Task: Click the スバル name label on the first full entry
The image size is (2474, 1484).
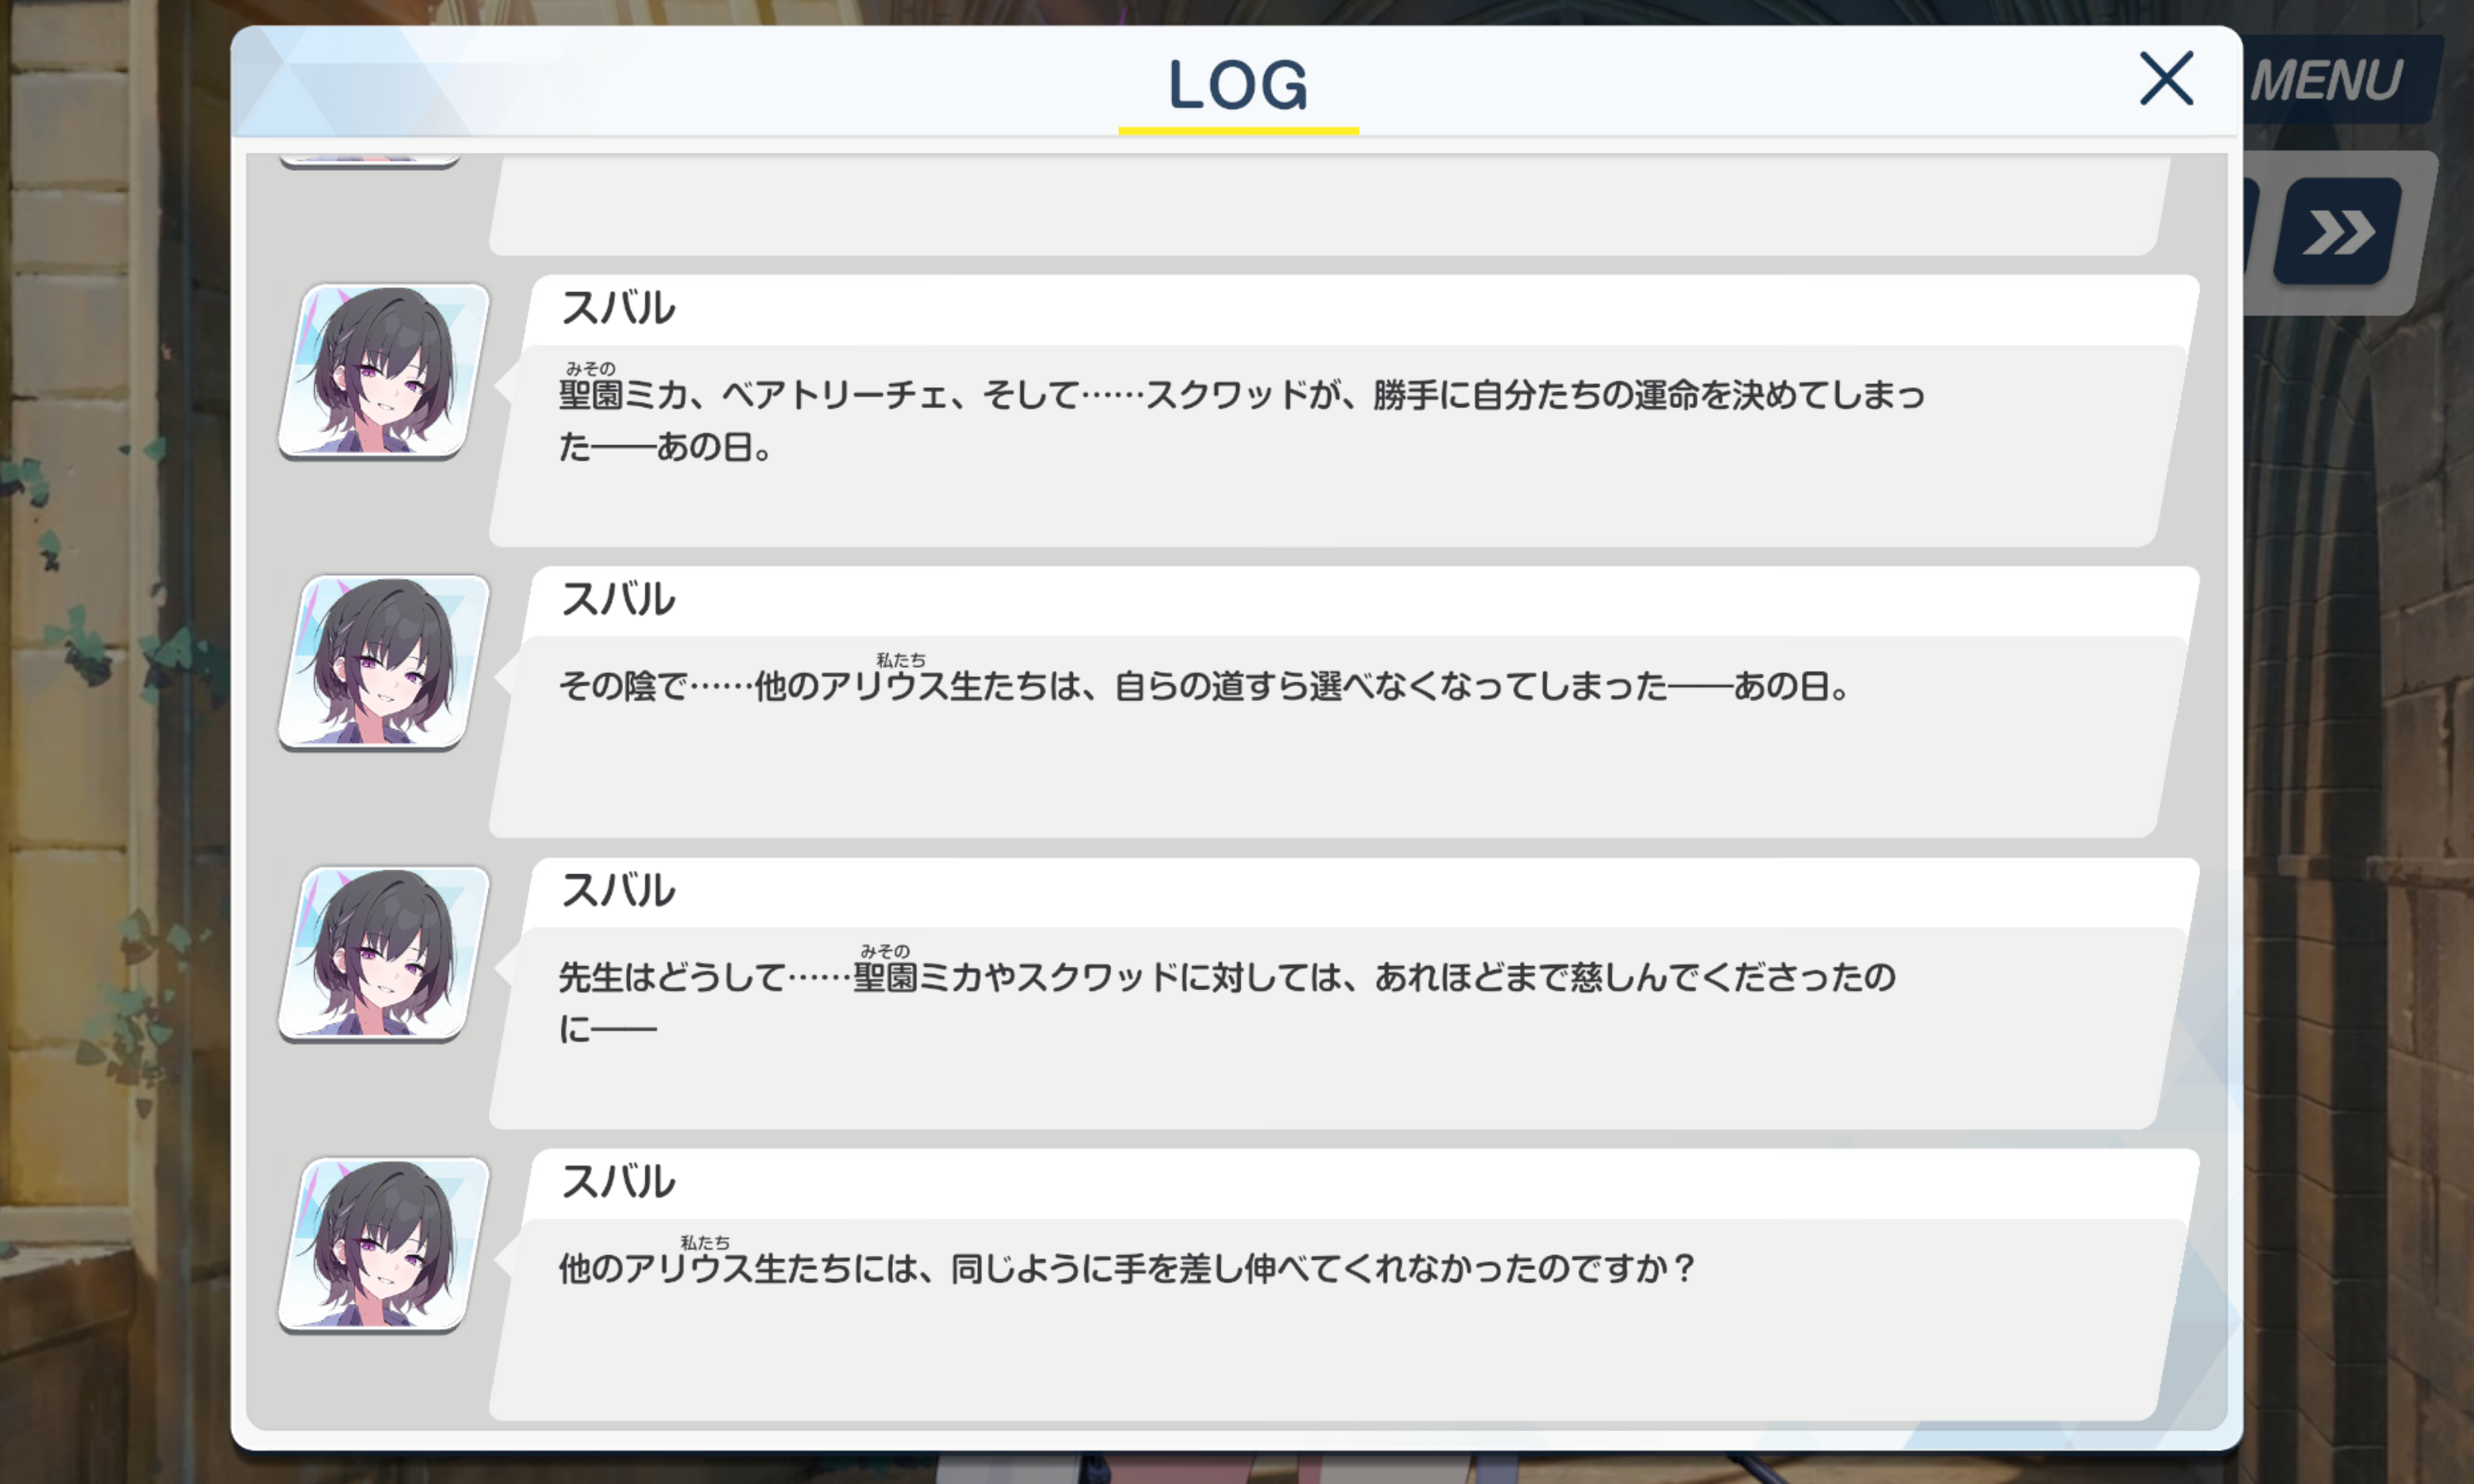Action: (618, 308)
